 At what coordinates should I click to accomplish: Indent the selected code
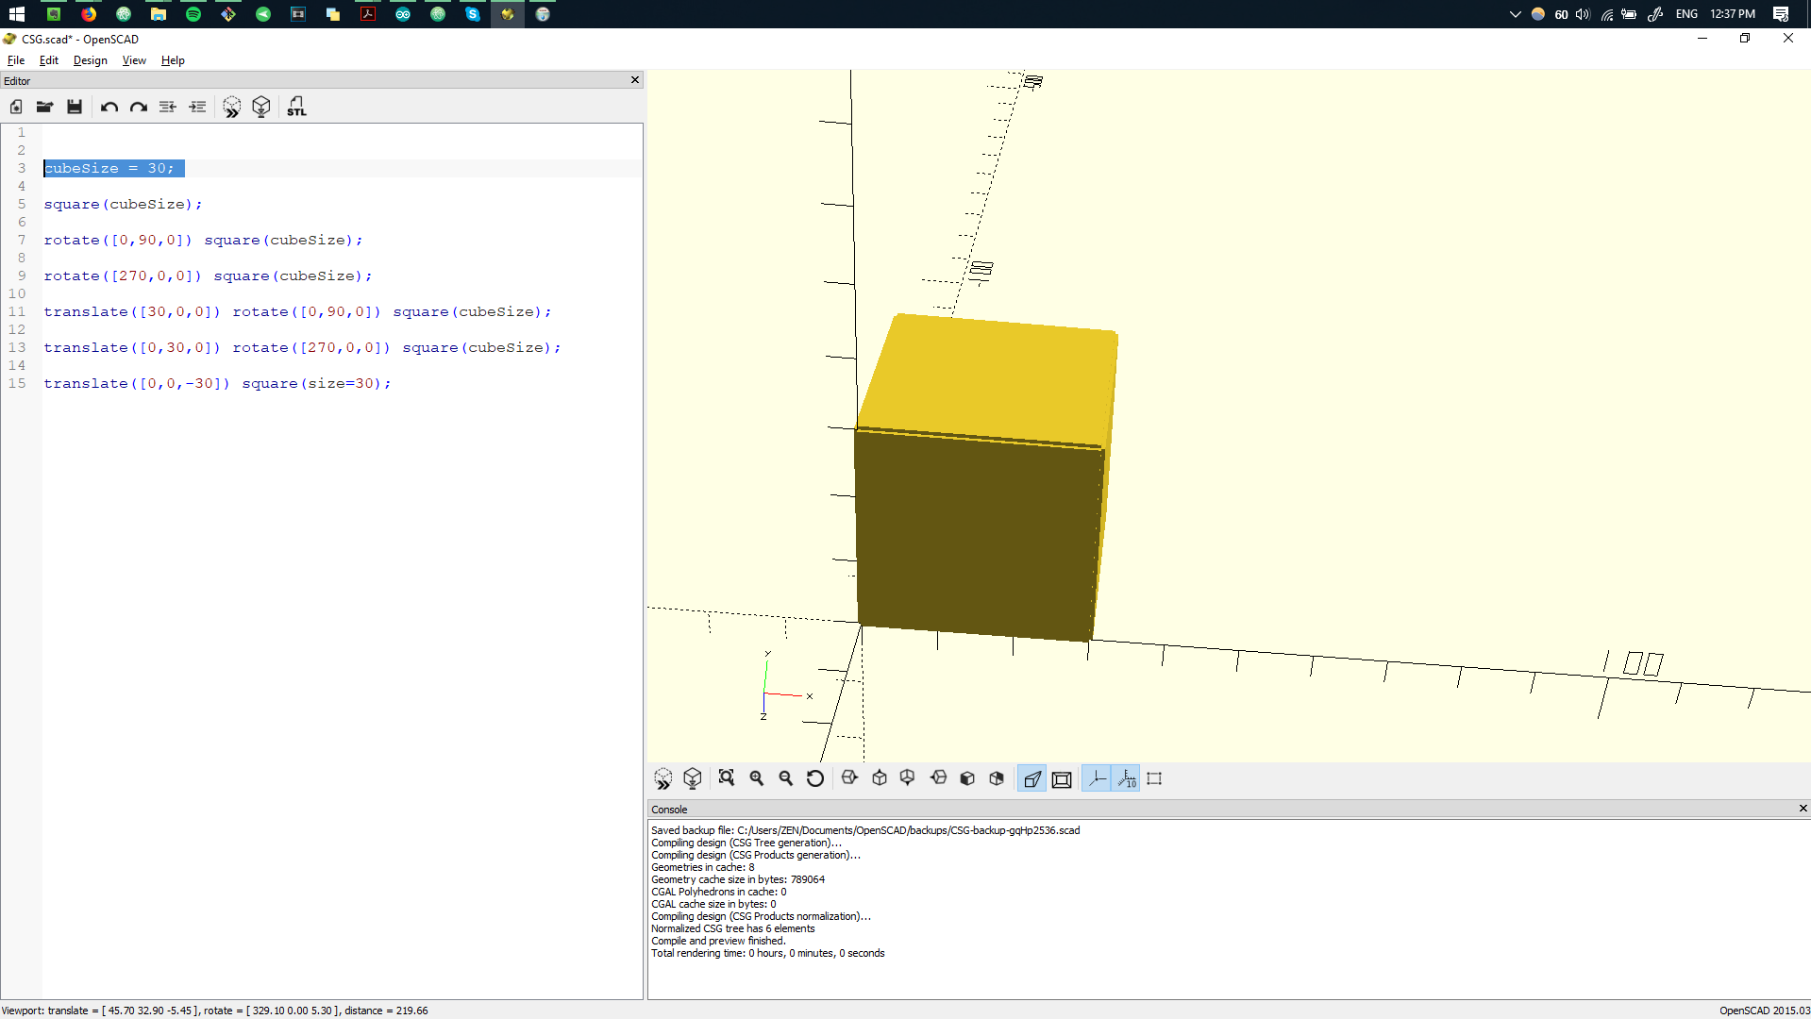197,107
